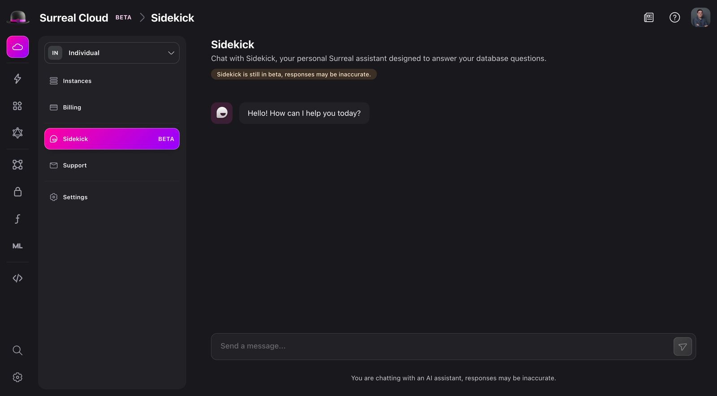717x396 pixels.
Task: Switch to the Instances section
Action: coord(77,81)
